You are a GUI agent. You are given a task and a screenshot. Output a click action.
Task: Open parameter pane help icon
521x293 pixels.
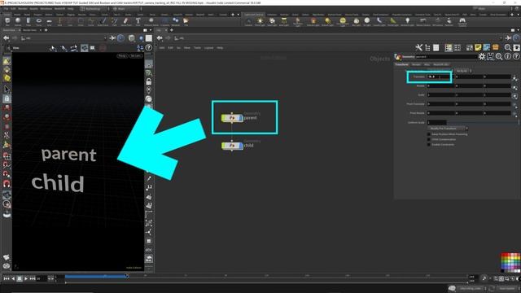[x=516, y=57]
